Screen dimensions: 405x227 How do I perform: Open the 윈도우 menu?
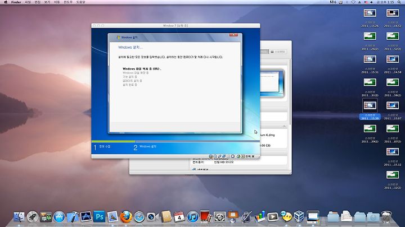pos(68,2)
